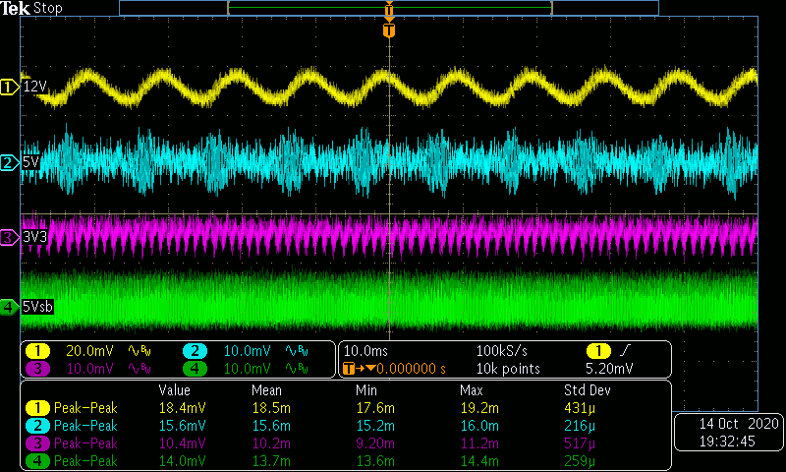Click the Tek logo
Viewport: 786px width, 472px height.
[16, 8]
